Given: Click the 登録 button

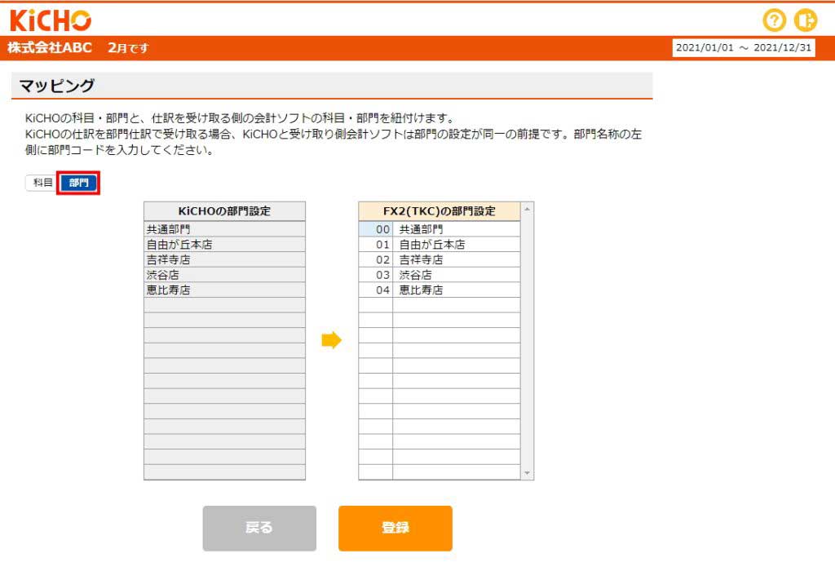Looking at the screenshot, I should (395, 528).
